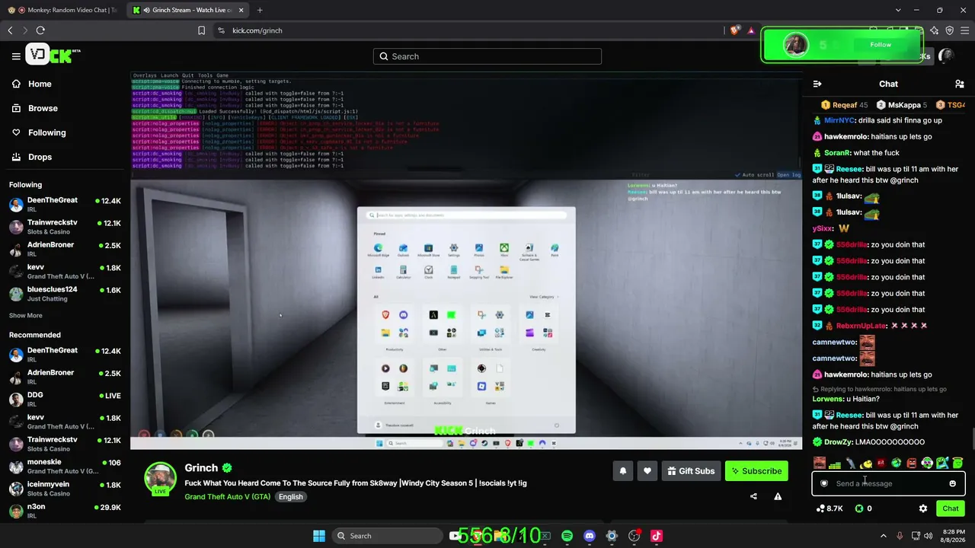Screen dimensions: 975x548
Task: Open chat identity badge icon
Action: 824,483
